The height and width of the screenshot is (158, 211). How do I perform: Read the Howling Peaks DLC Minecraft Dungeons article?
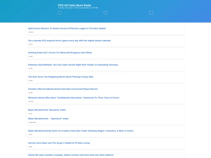pyautogui.click(x=60, y=53)
